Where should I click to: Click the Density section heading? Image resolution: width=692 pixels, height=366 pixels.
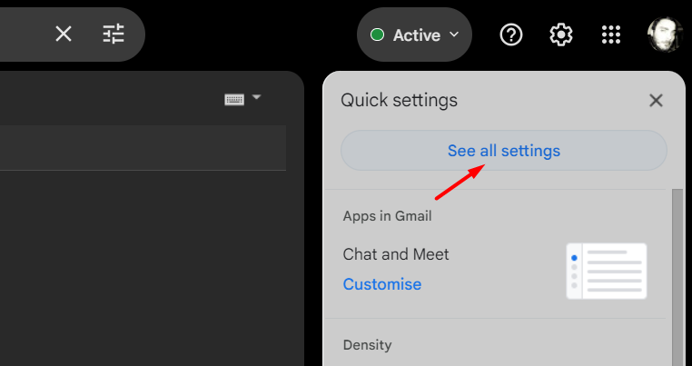[367, 345]
